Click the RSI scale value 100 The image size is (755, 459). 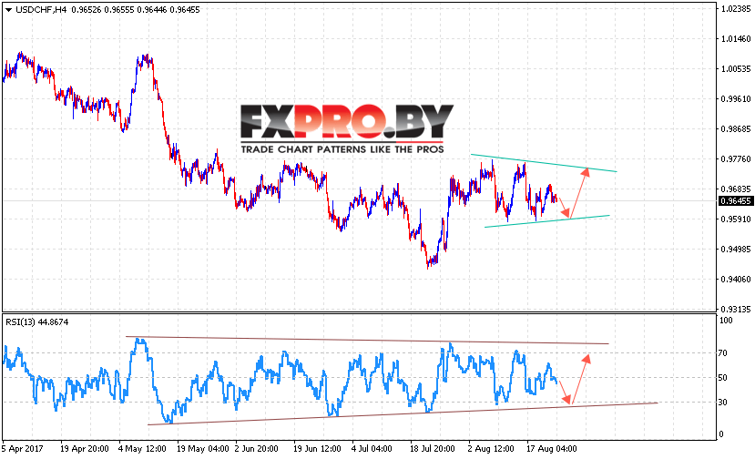pyautogui.click(x=725, y=321)
